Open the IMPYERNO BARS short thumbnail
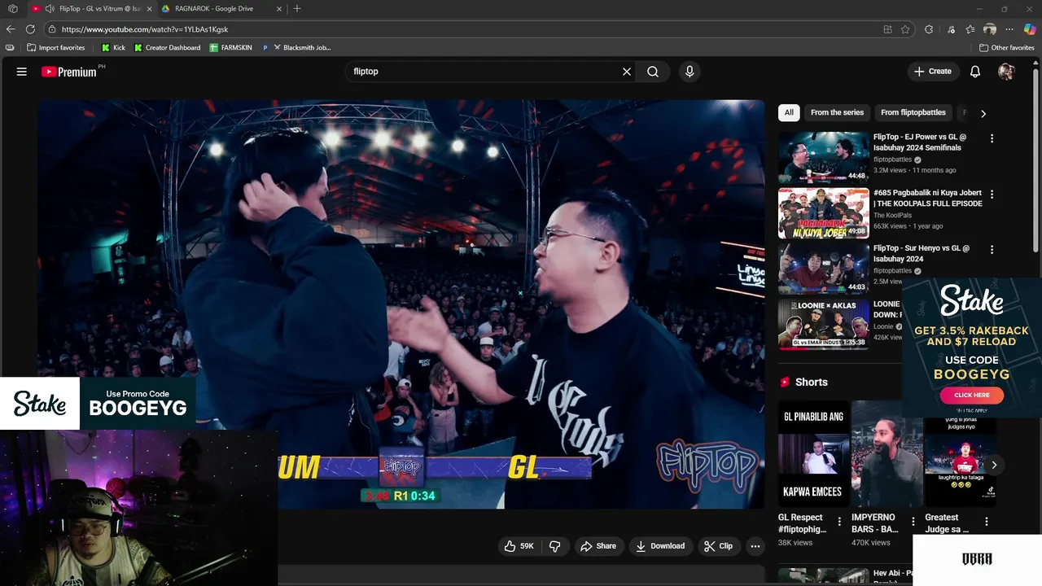 click(887, 453)
